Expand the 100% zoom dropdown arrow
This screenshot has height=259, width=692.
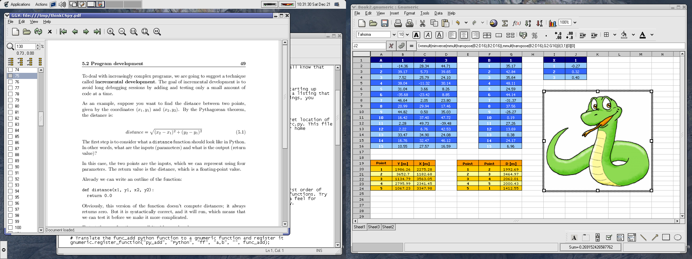[x=575, y=23]
